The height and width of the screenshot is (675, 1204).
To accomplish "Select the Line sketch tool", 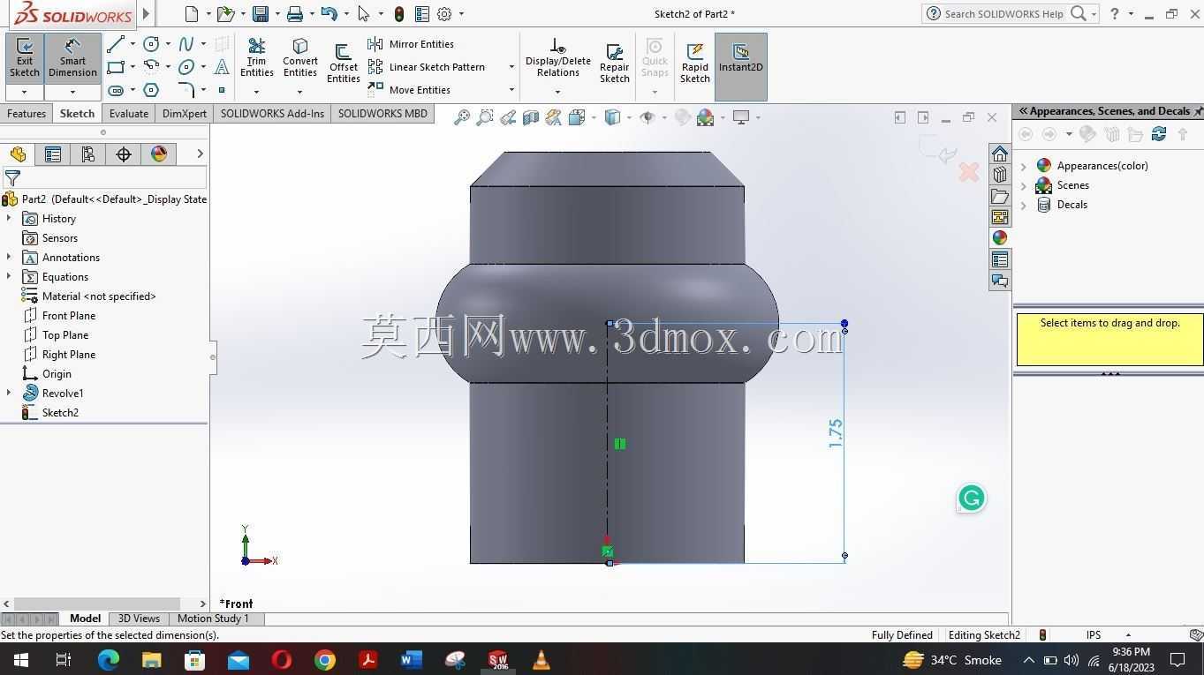I will pos(116,44).
